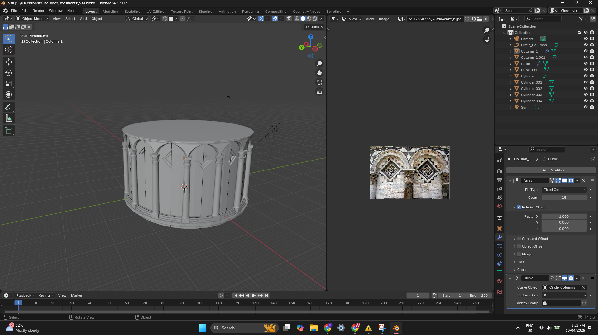Toggle X-ray mode in the viewport header
The width and height of the screenshot is (598, 335).
(289, 19)
